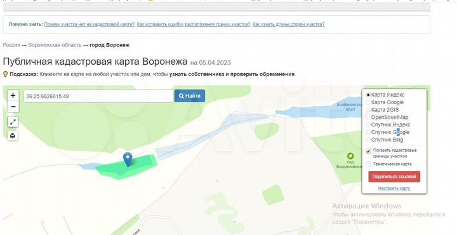Screen dimensions: 457x235
Task: Select Спутник Bing radio option
Action: (368, 140)
